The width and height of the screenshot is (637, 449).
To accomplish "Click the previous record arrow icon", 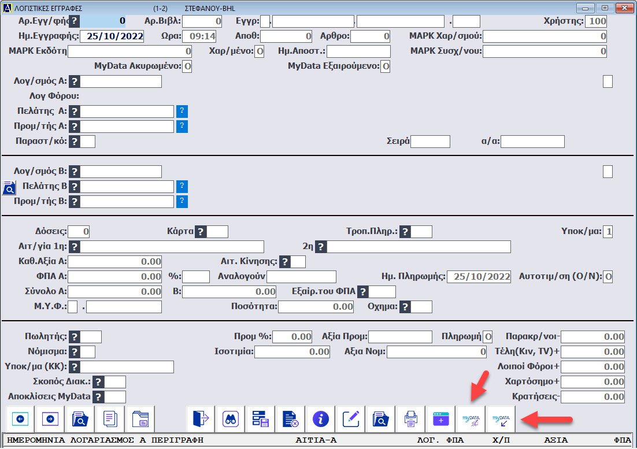I will (20, 418).
